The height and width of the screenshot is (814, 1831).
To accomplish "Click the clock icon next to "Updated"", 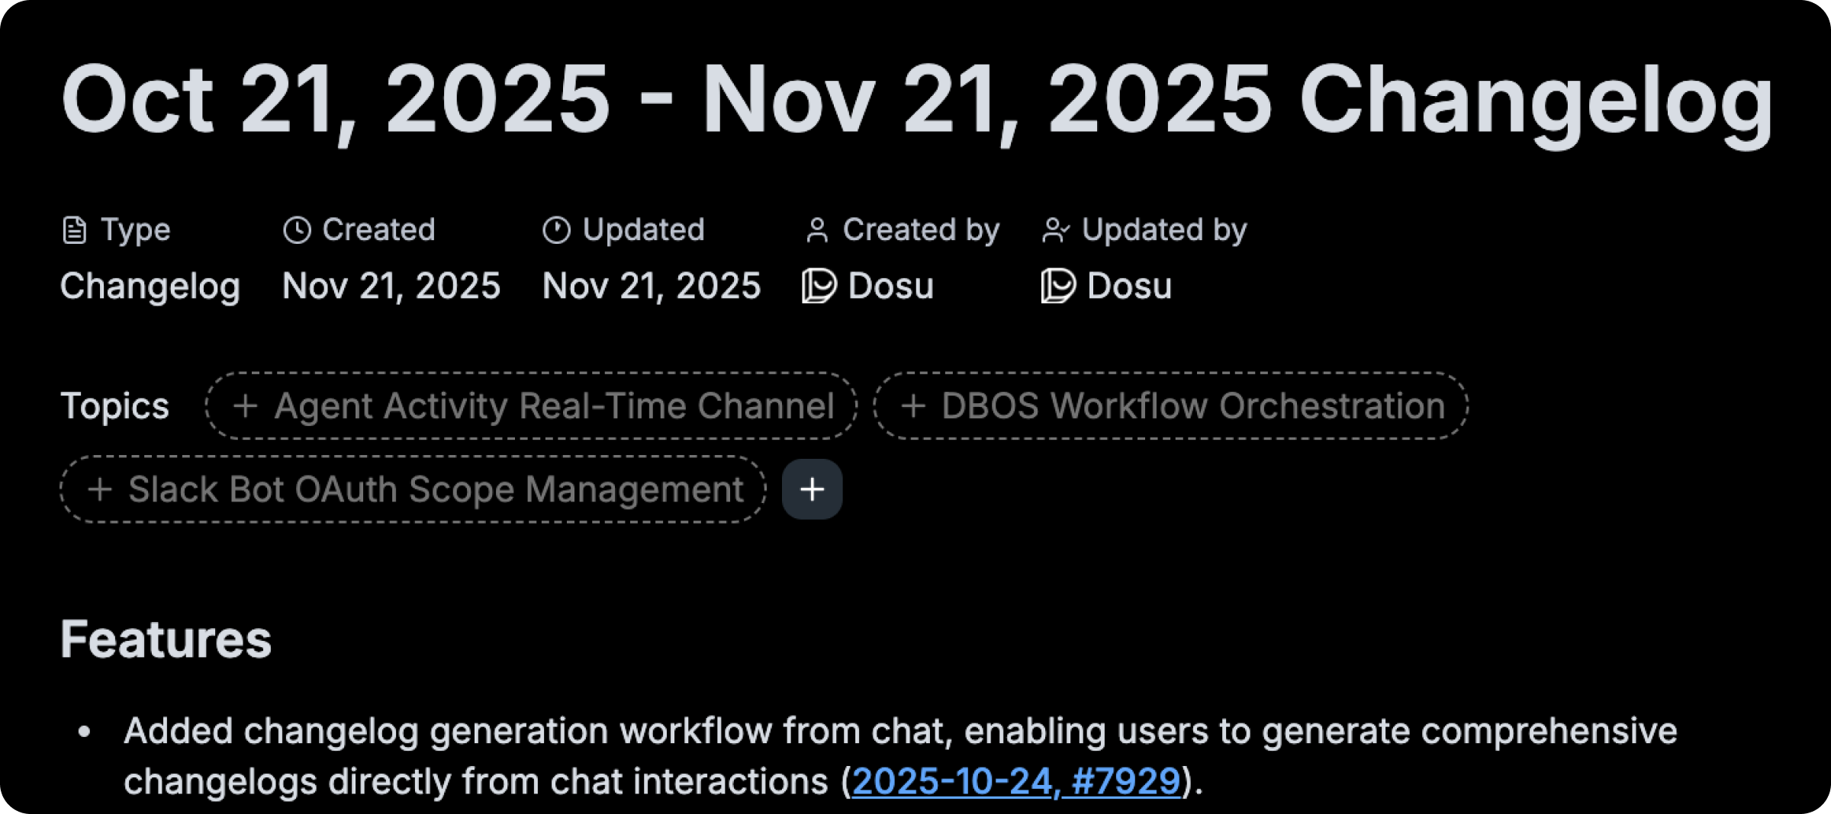I will [556, 229].
